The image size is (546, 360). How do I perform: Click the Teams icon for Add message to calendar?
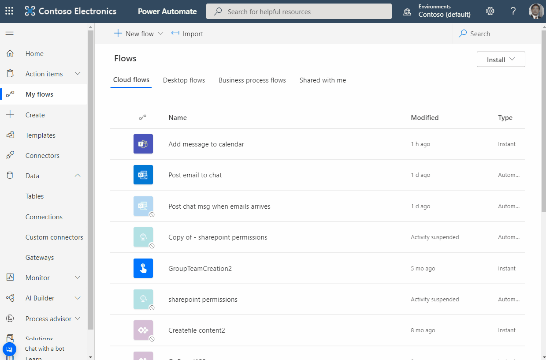click(143, 144)
